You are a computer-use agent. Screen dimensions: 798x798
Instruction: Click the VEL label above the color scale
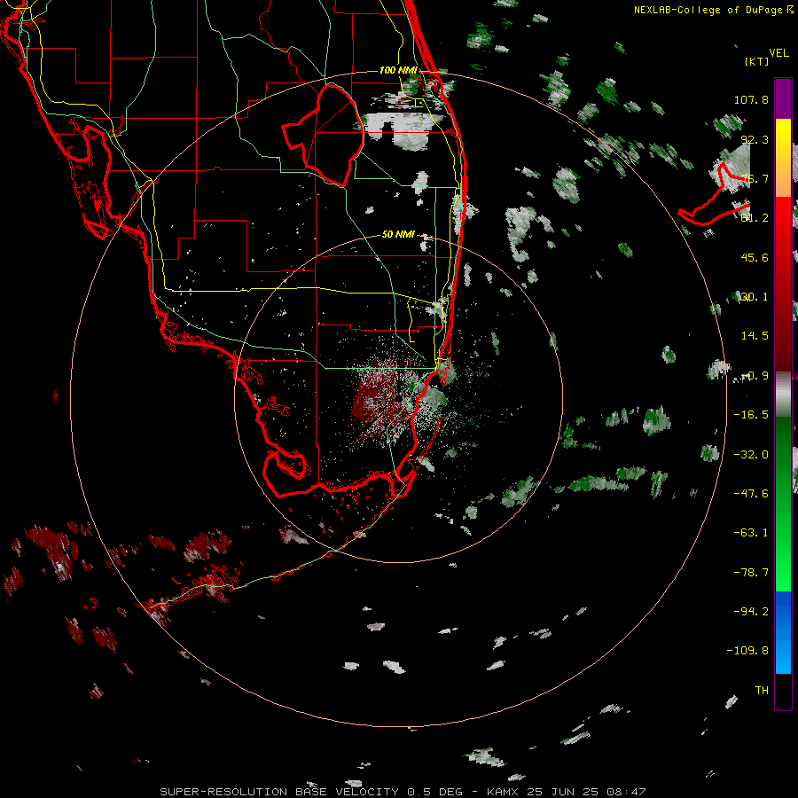(x=778, y=52)
